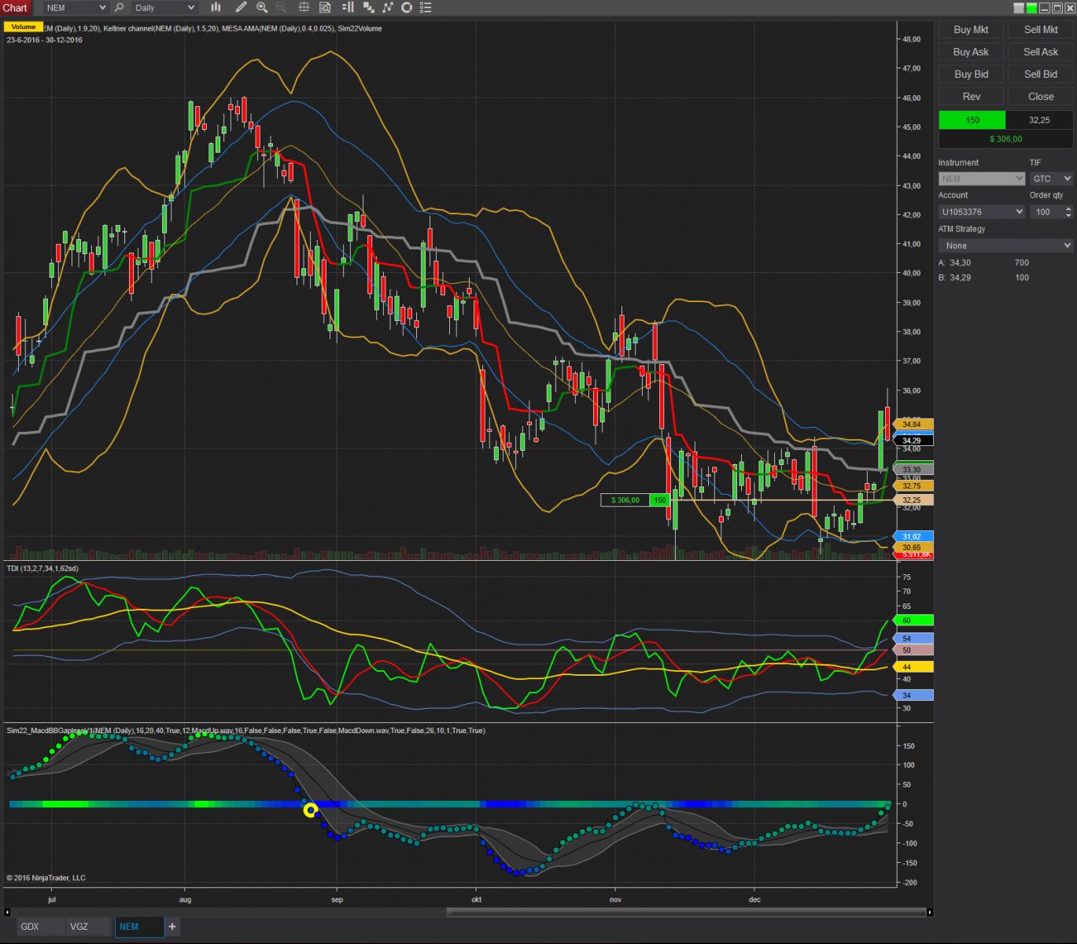Open the Daily interval dropdown
The height and width of the screenshot is (944, 1077).
(x=190, y=8)
